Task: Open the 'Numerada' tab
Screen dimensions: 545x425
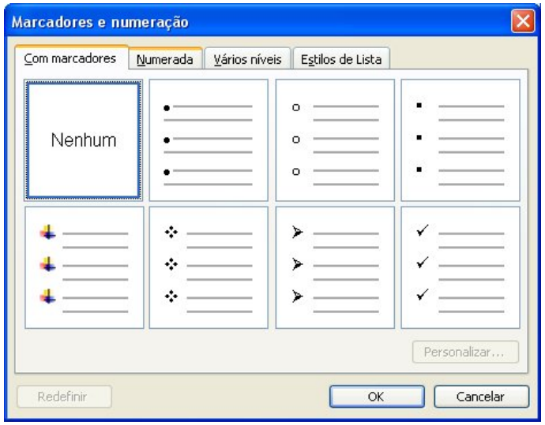Action: pyautogui.click(x=164, y=60)
